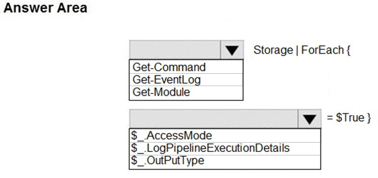Click the ForEach keyword

[322, 50]
